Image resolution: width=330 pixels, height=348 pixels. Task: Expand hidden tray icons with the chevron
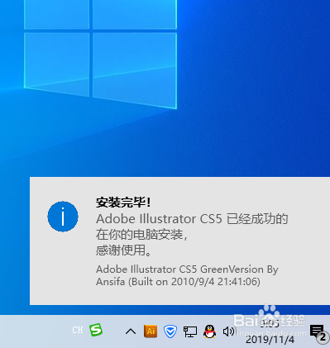[131, 331]
